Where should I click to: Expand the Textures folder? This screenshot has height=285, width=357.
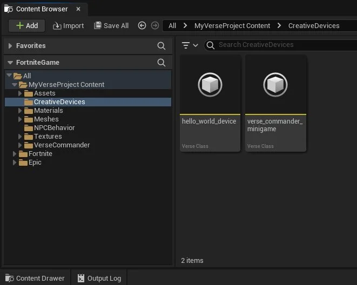pos(20,137)
